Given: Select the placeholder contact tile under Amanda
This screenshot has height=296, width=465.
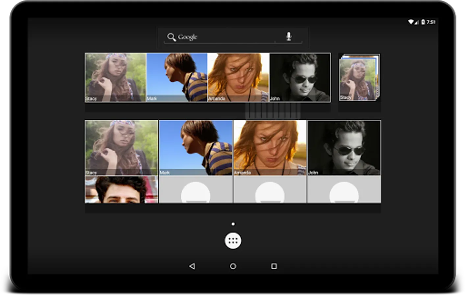Looking at the screenshot, I should point(270,189).
